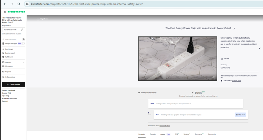This screenshot has height=140, width=263.
Task: Open Payouts section
Action: (8, 71)
